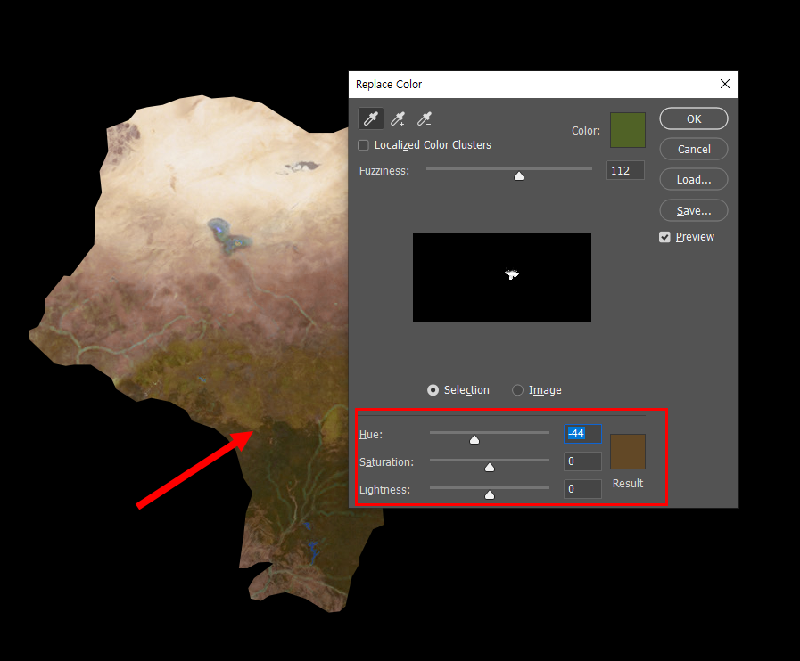Select the Subtract from Sample eyedropper
Image resolution: width=800 pixels, height=661 pixels.
(x=424, y=118)
